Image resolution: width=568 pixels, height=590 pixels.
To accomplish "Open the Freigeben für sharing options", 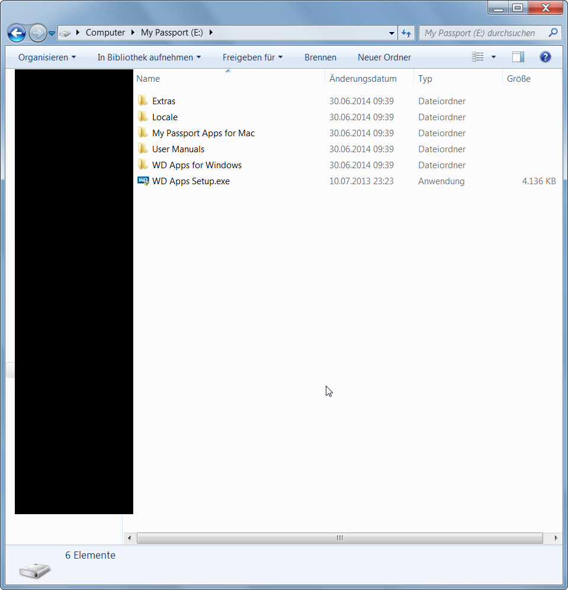I will [252, 57].
